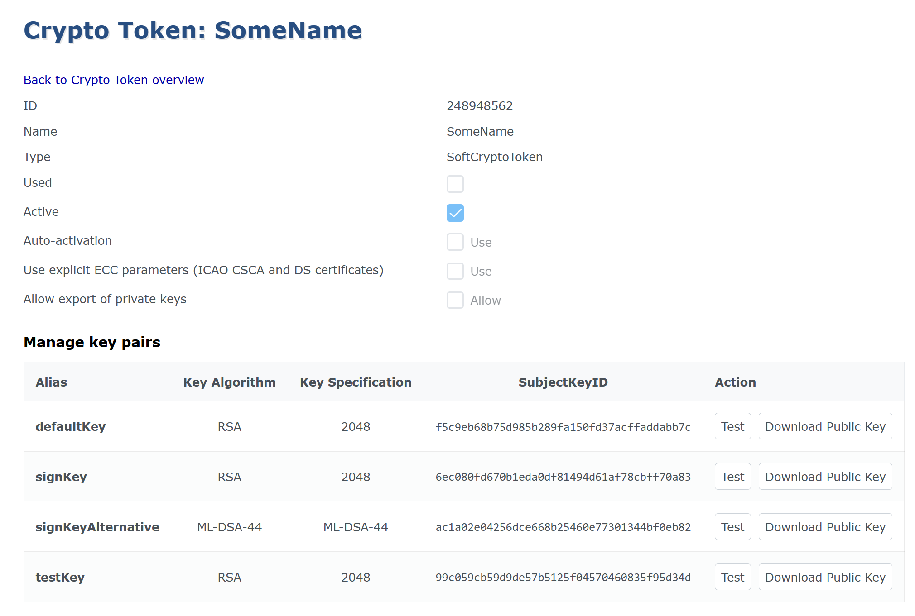Screen dimensions: 915x616
Task: Download Public Key for signKey
Action: point(825,477)
